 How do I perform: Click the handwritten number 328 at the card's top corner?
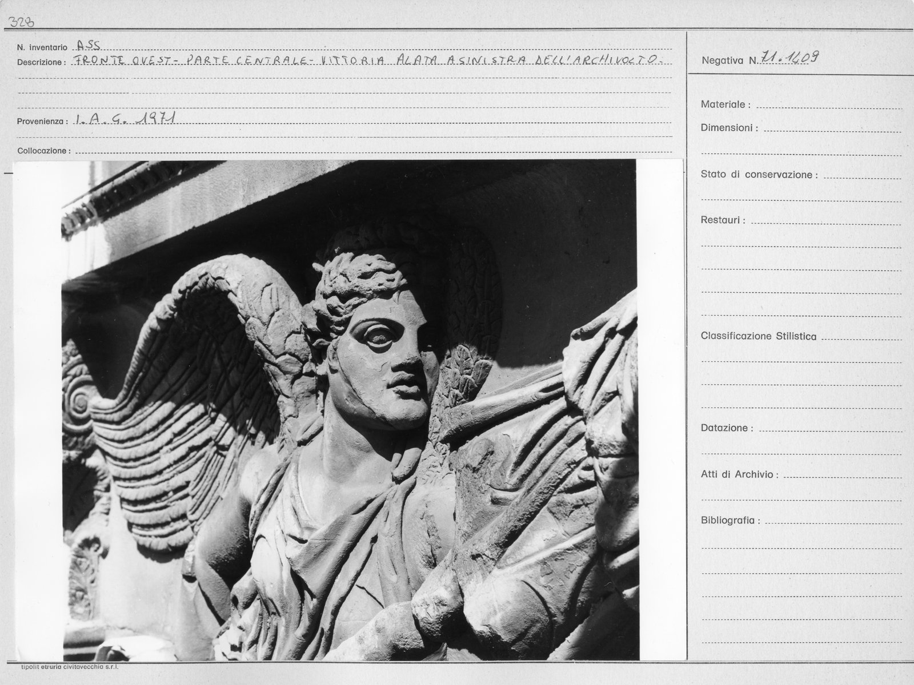pyautogui.click(x=21, y=22)
